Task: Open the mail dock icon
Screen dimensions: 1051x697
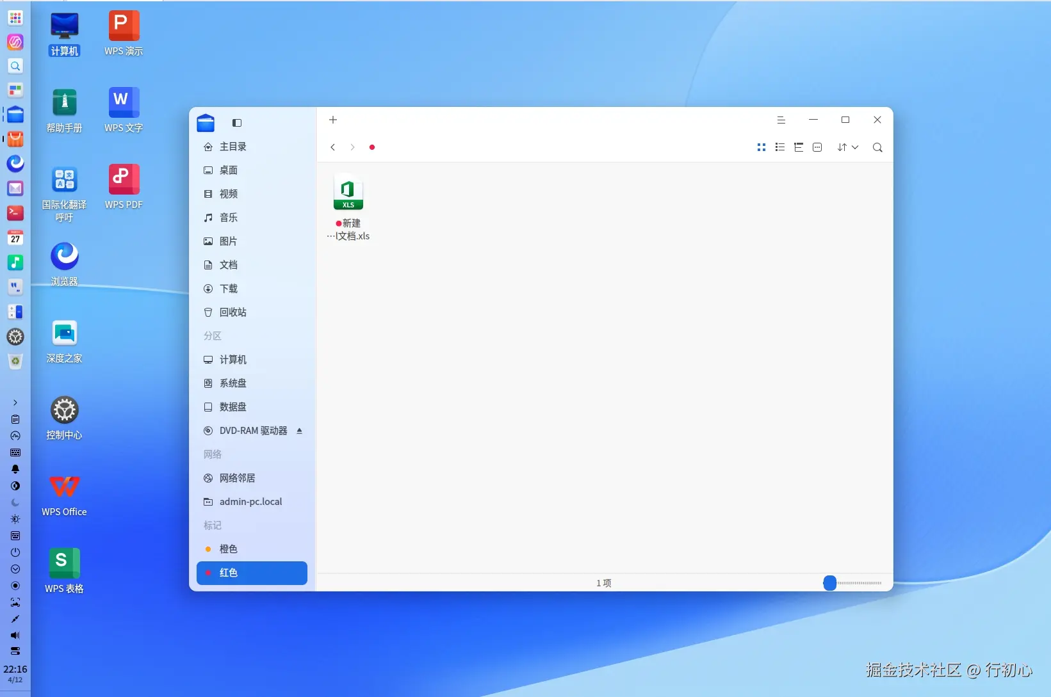Action: tap(15, 188)
